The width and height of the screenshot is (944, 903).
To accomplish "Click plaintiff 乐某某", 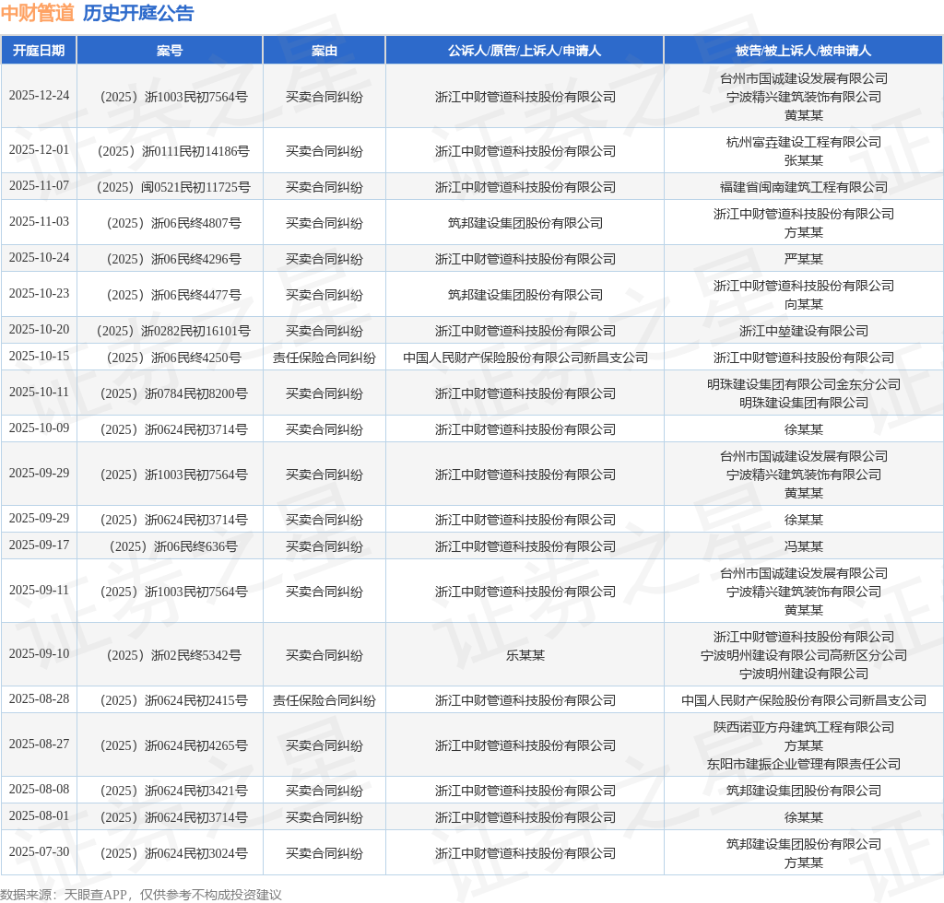I will click(x=525, y=655).
